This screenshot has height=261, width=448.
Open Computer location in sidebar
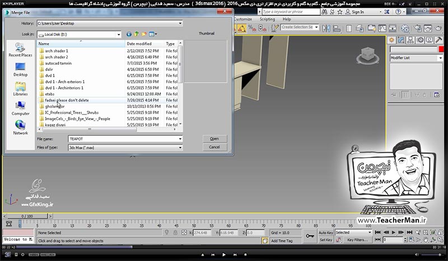click(20, 108)
